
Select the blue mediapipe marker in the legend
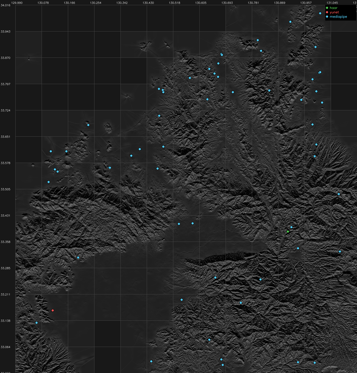pos(327,17)
